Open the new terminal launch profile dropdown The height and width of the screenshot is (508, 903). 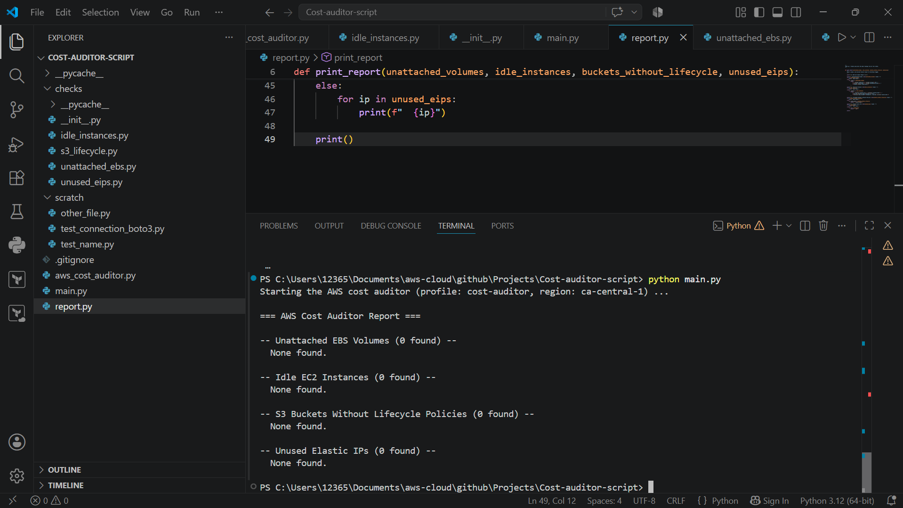point(789,226)
